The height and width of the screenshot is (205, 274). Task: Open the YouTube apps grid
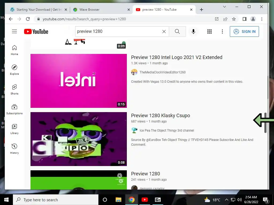tap(209, 31)
